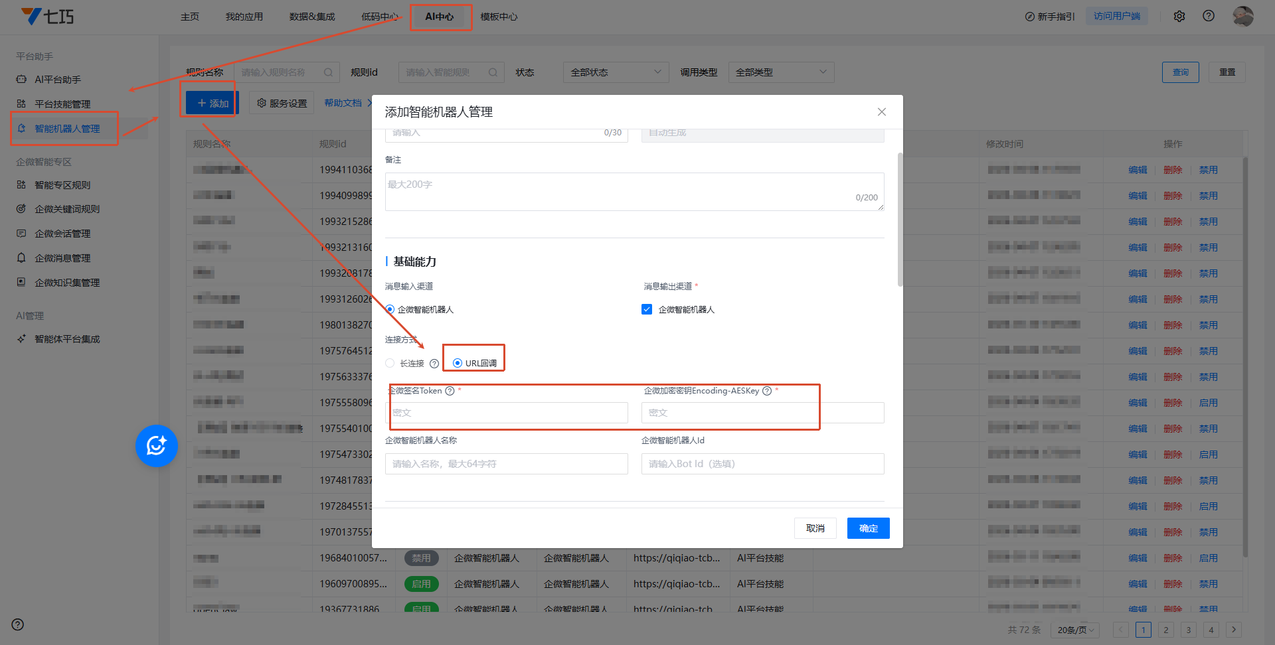The image size is (1275, 645).
Task: Click the 取消 cancel button
Action: pos(815,528)
